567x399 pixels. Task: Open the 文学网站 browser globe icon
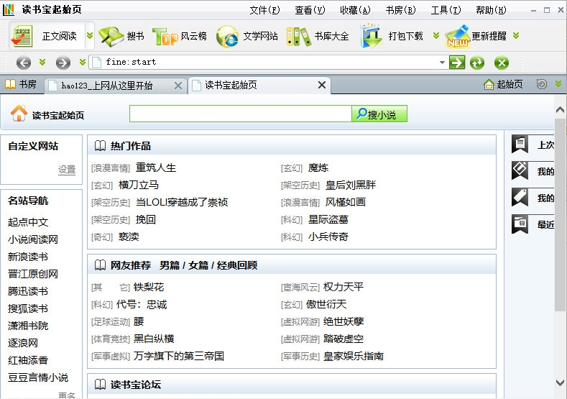click(227, 37)
